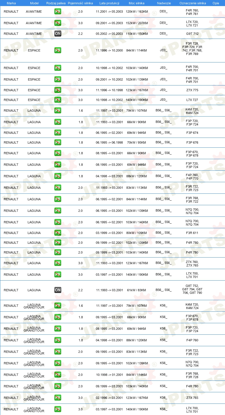Viewport: 225px width, 415px height.
Task: Click RENAULT in the G9T 712 row
Action: 11,34
